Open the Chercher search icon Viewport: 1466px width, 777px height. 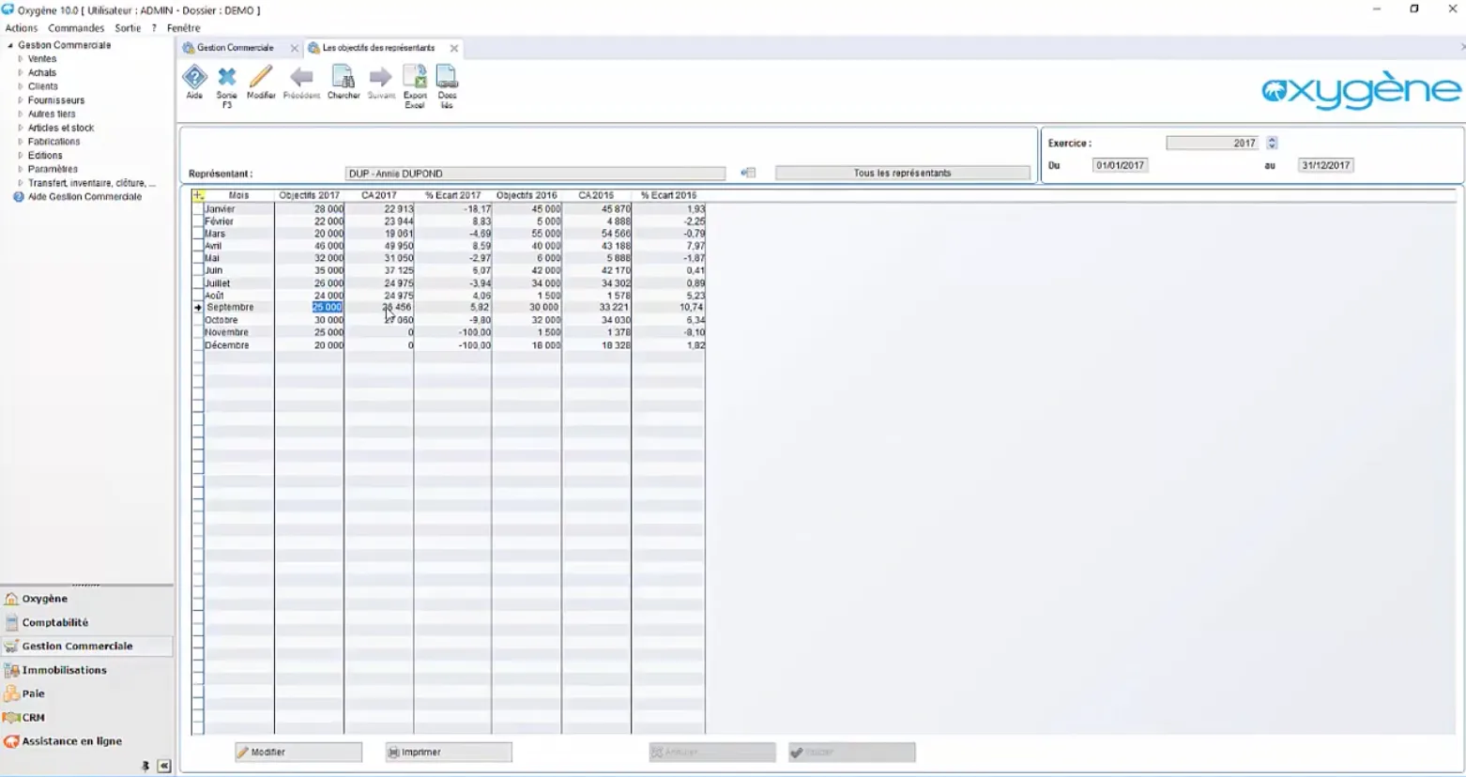(x=344, y=82)
